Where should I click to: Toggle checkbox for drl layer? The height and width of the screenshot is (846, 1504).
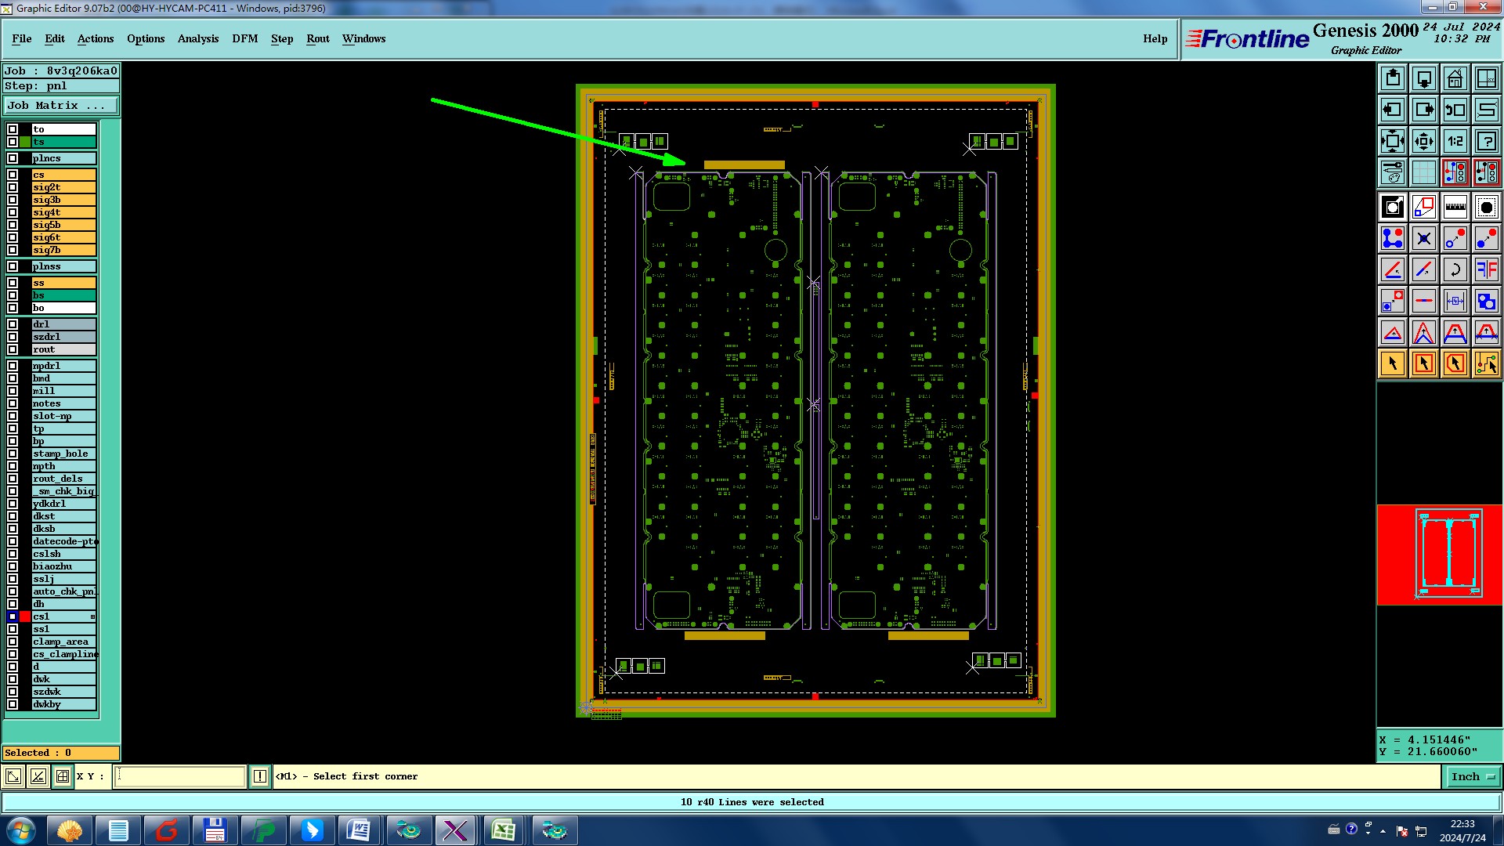coord(13,324)
